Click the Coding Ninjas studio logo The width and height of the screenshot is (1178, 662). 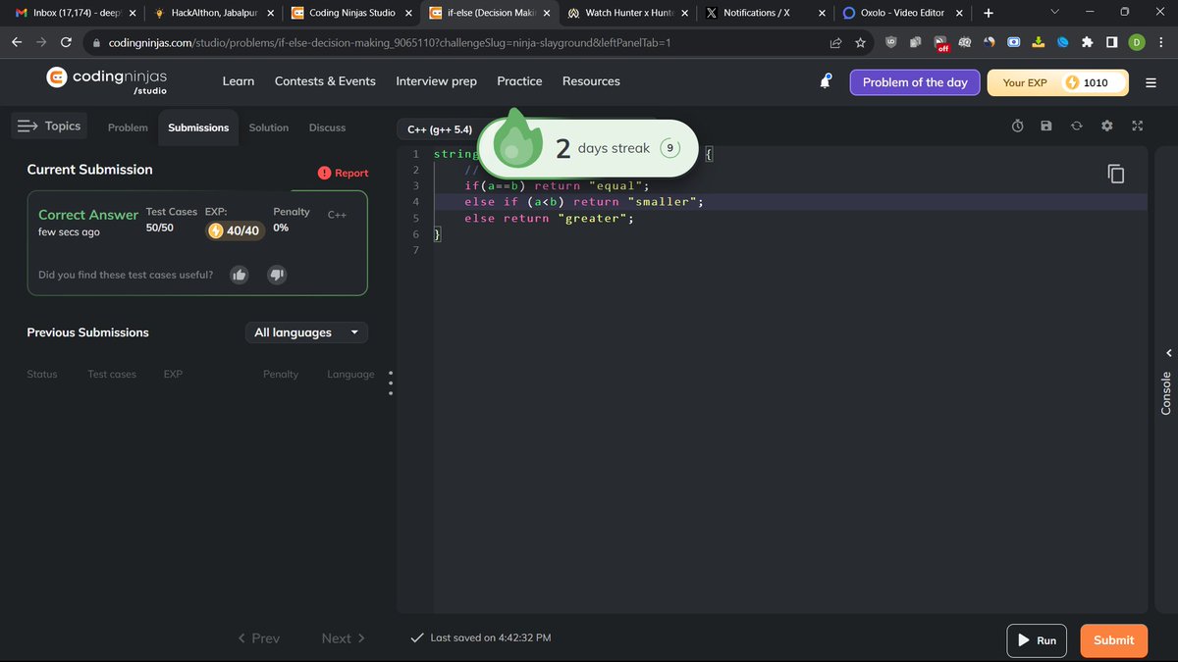[108, 80]
